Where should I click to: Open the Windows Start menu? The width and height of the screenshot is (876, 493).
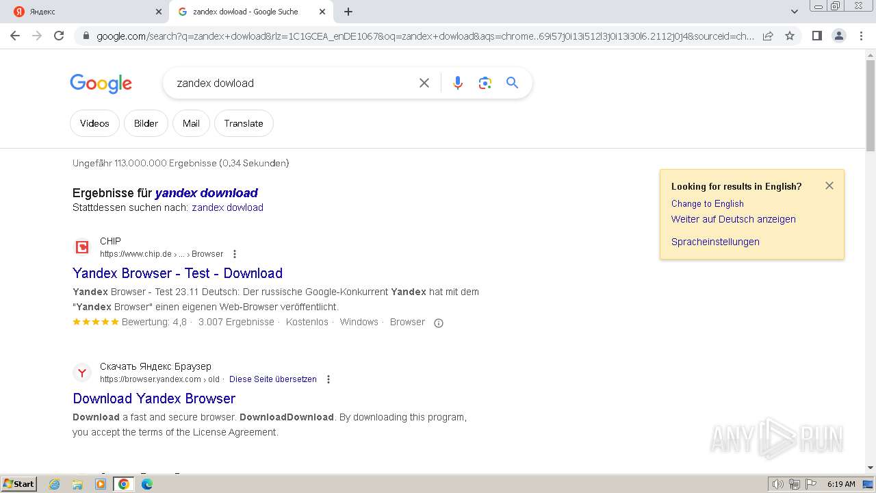19,483
